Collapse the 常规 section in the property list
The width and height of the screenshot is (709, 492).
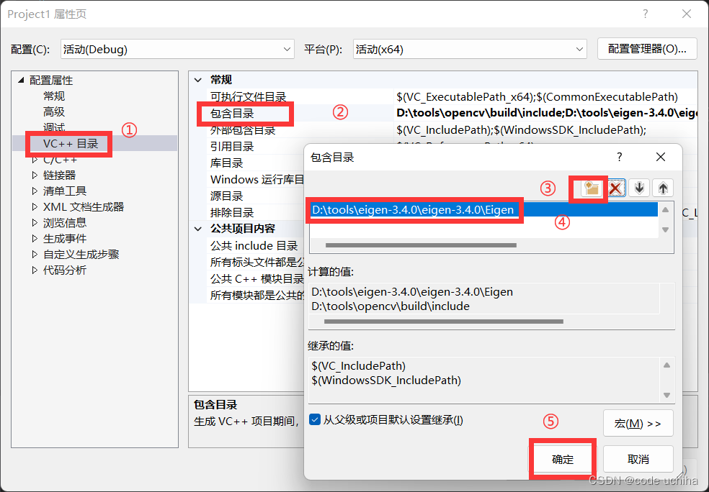tap(197, 79)
